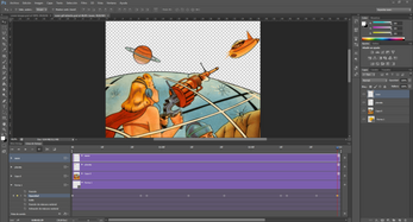
Task: Add an Invert adjustment
Action: (x=372, y=64)
